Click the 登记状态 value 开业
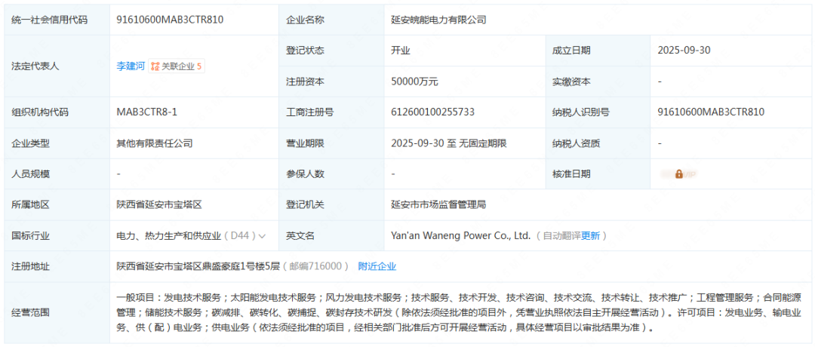Viewport: 815px width, 347px height. (400, 51)
